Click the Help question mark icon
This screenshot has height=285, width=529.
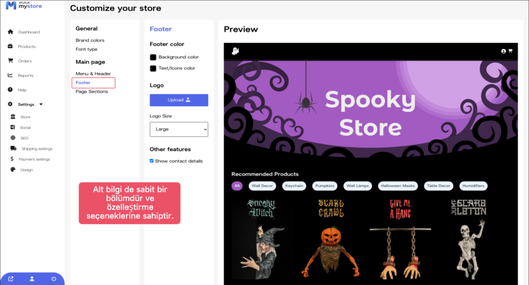pyautogui.click(x=10, y=90)
